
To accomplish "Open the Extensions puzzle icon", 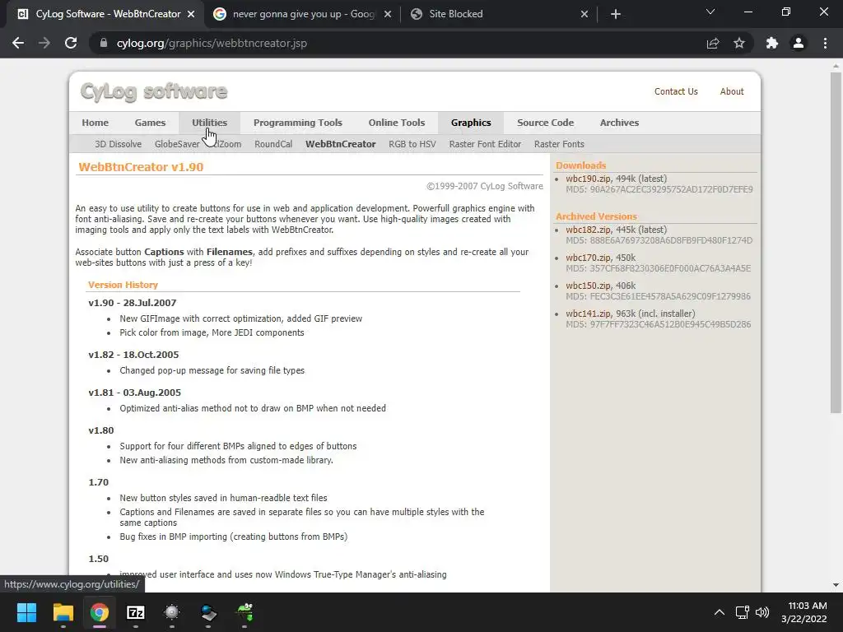I will pos(772,43).
